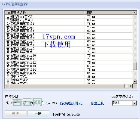Select row 香港极速高宽节点2

(x=69, y=27)
